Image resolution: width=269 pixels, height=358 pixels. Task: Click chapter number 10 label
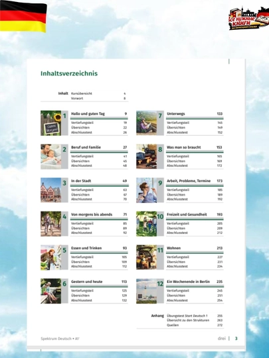(x=160, y=217)
